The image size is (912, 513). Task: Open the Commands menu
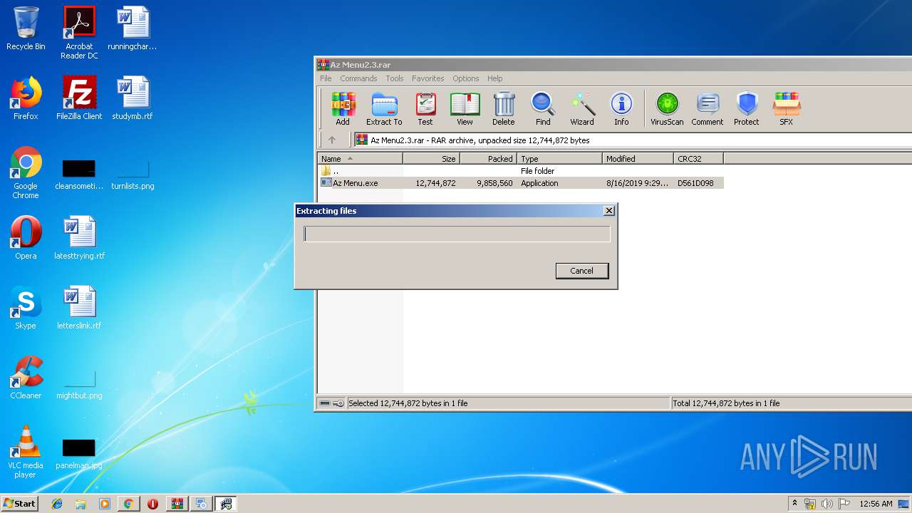tap(358, 78)
